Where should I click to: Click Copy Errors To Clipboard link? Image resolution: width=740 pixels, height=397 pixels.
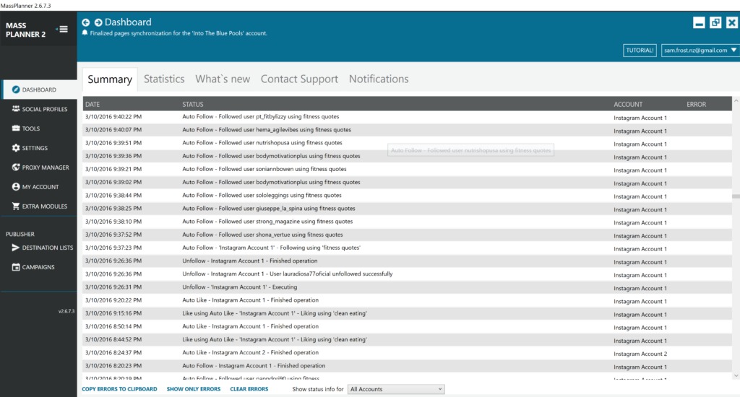[x=119, y=389]
